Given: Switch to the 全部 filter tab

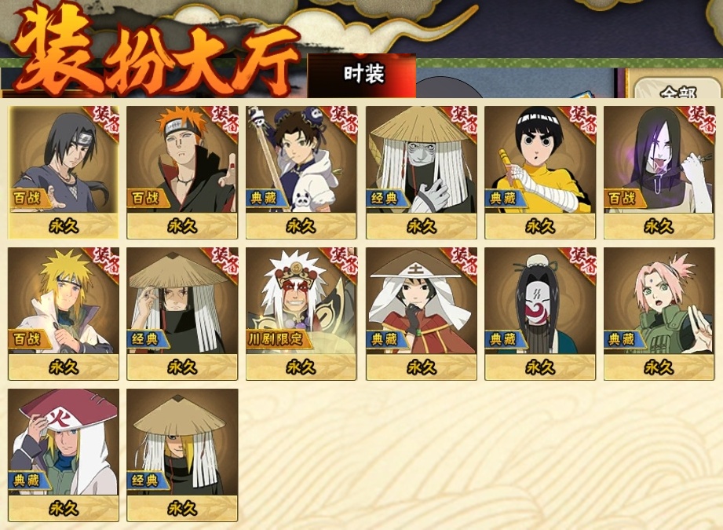Looking at the screenshot, I should pos(677,90).
